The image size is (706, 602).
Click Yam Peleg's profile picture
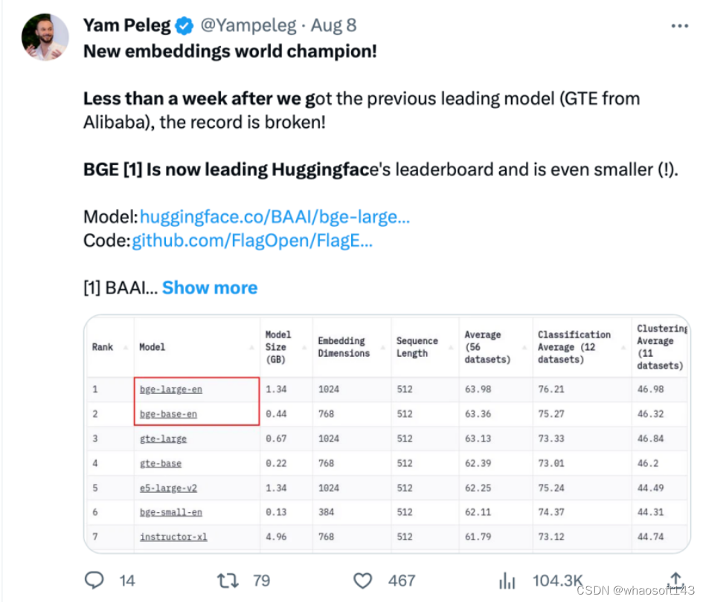pos(45,36)
